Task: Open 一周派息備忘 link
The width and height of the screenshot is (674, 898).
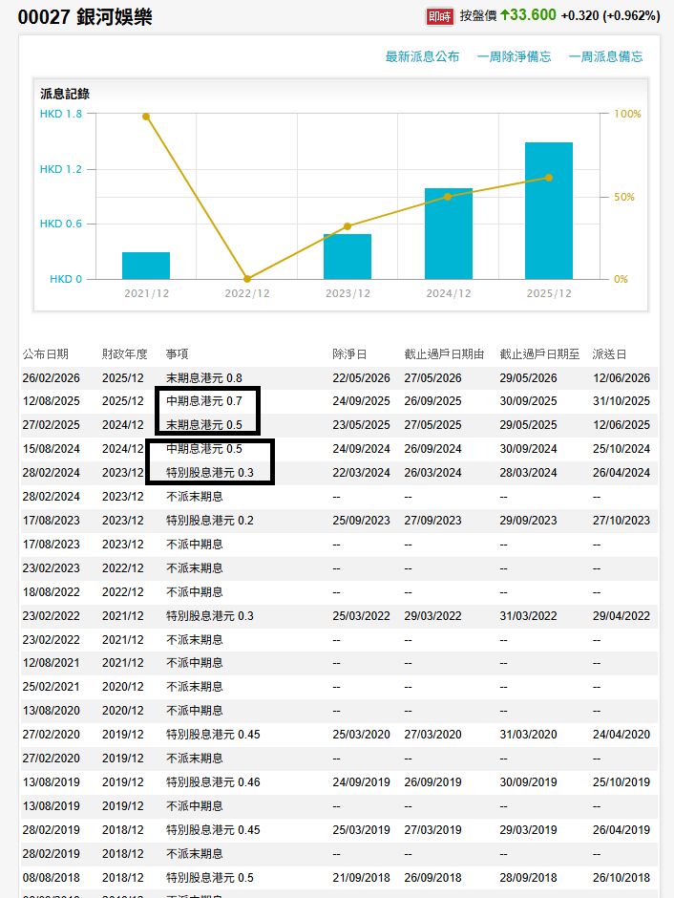Action: point(605,56)
